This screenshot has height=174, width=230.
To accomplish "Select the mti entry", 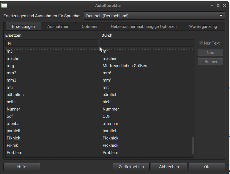I will 100,87.
